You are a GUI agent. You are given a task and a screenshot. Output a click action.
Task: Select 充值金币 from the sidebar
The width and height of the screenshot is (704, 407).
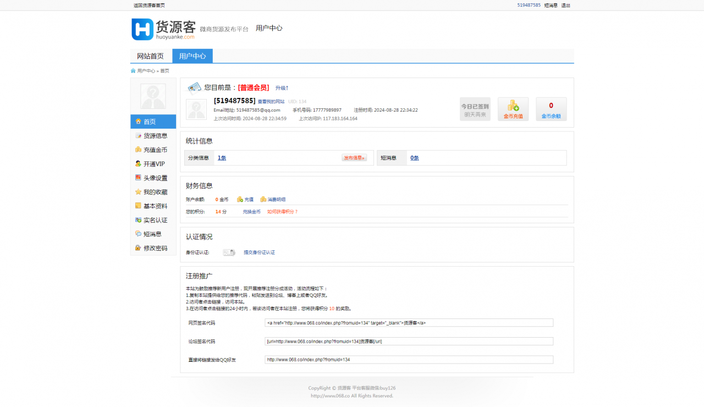[x=156, y=149]
